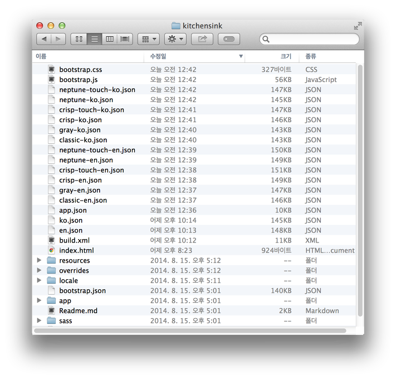Expand the overrides folder
Viewport: 396px width, 379px height.
[x=39, y=270]
